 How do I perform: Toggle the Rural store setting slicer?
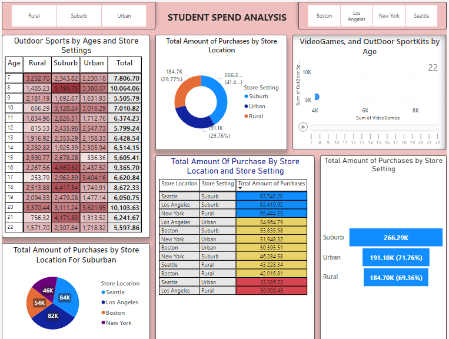click(x=34, y=16)
